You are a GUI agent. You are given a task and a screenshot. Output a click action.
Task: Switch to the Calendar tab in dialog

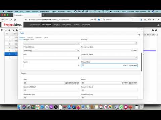coord(38,38)
